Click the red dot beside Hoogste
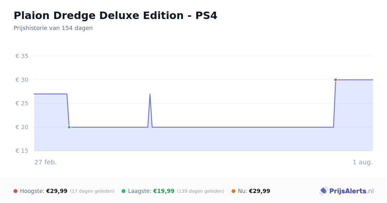The image size is (387, 203). pos(15,191)
